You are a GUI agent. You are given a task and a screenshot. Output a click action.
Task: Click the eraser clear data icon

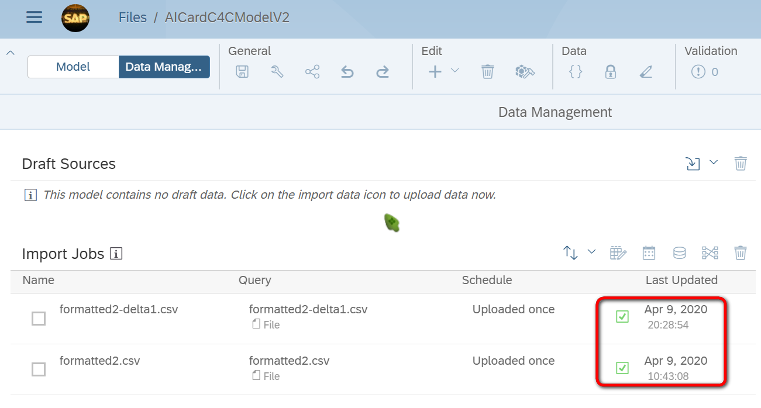[x=646, y=72]
